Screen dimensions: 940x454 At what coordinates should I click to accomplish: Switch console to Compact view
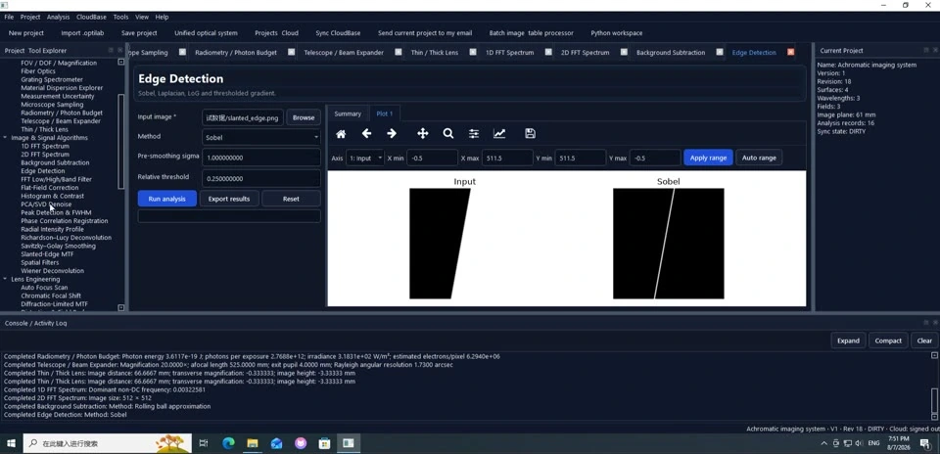pos(888,340)
